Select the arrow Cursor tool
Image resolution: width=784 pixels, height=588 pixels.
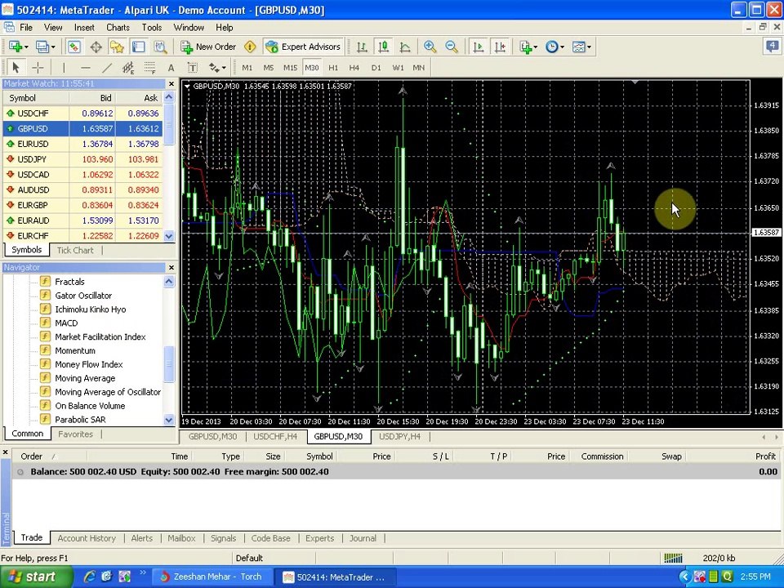pos(16,67)
